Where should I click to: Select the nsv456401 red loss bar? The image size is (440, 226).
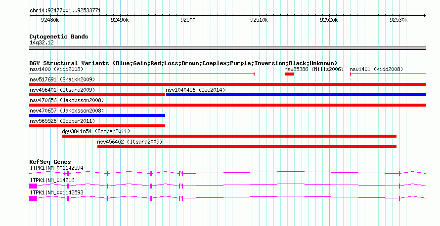(97, 95)
